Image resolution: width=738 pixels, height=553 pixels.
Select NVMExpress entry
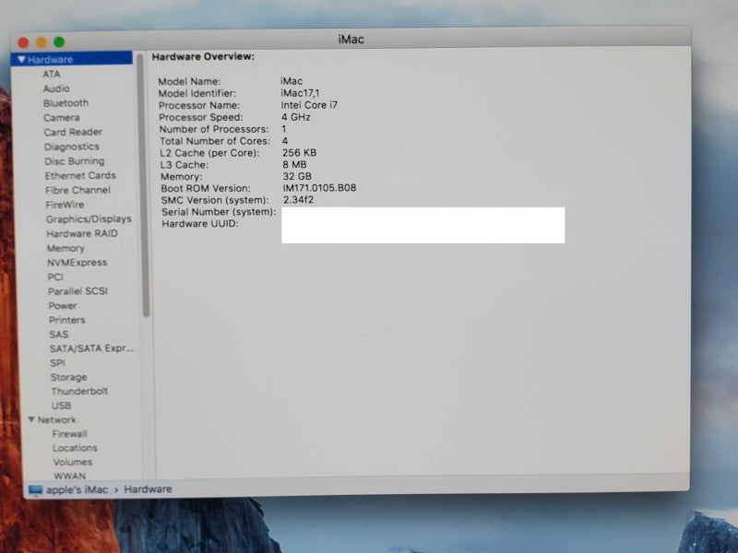pos(77,263)
